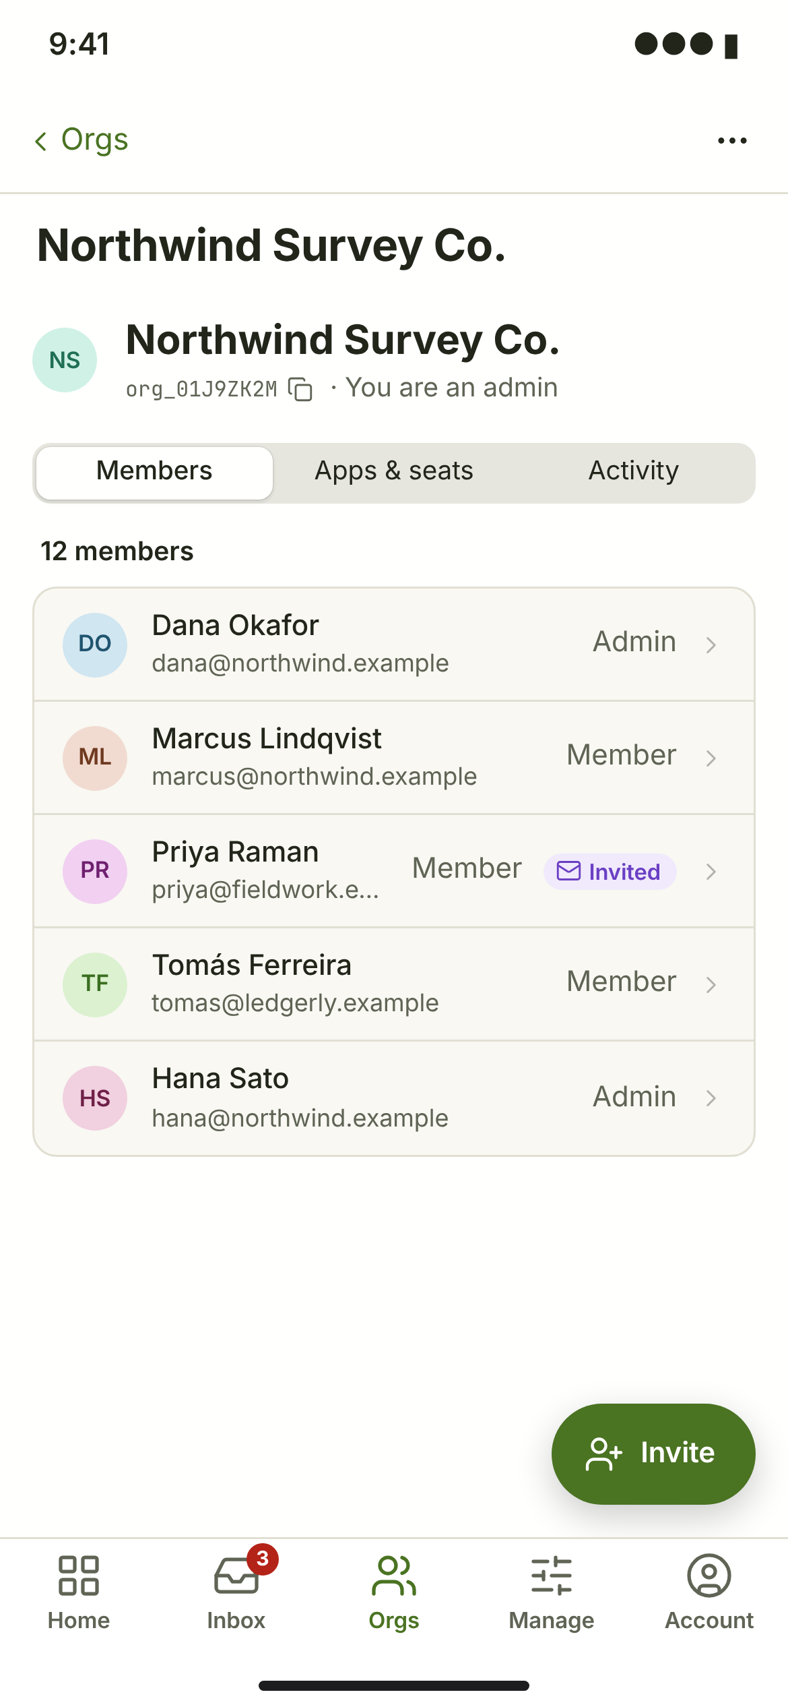Open the three-dot more options menu
Viewport: 788px width, 1707px height.
coord(732,140)
